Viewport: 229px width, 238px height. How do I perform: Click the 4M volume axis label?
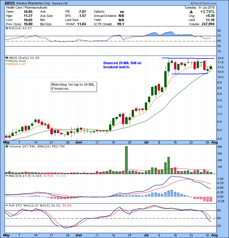[x=220, y=147]
